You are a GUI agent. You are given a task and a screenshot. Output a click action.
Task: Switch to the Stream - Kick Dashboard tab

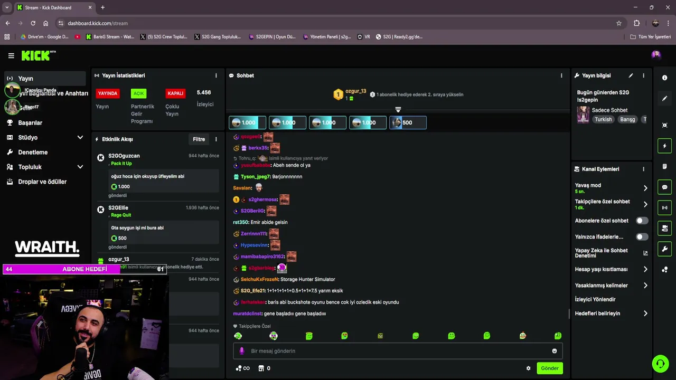[54, 7]
